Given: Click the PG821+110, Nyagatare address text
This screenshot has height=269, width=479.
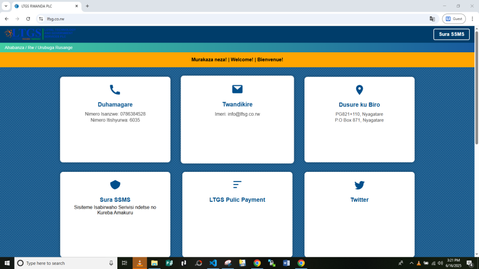Looking at the screenshot, I should coord(359,114).
